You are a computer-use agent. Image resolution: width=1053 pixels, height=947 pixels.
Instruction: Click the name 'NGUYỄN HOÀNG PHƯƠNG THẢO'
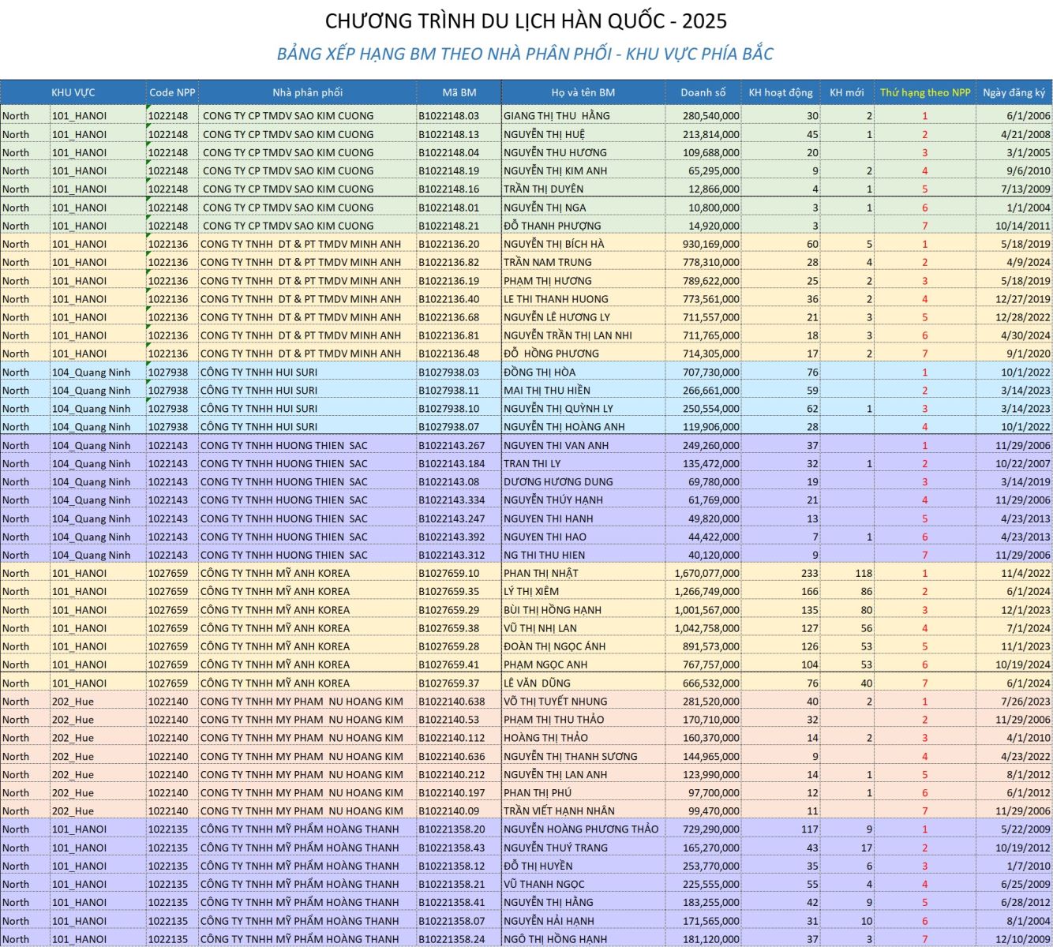[x=581, y=829]
